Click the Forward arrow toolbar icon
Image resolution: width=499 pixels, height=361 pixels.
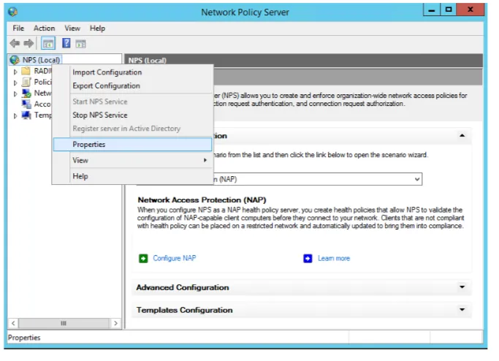pyautogui.click(x=28, y=43)
